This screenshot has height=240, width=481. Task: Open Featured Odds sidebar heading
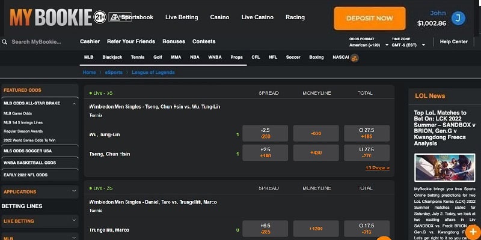tap(22, 91)
